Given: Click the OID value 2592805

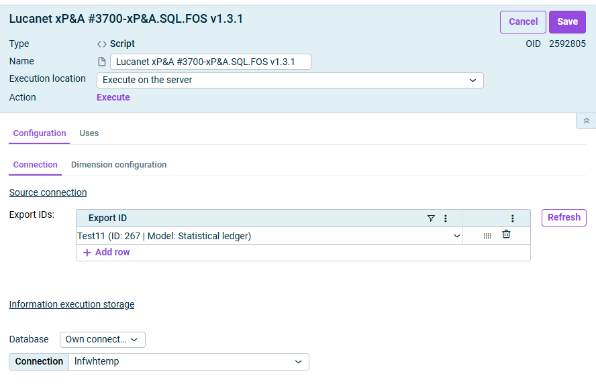Looking at the screenshot, I should click(x=567, y=44).
